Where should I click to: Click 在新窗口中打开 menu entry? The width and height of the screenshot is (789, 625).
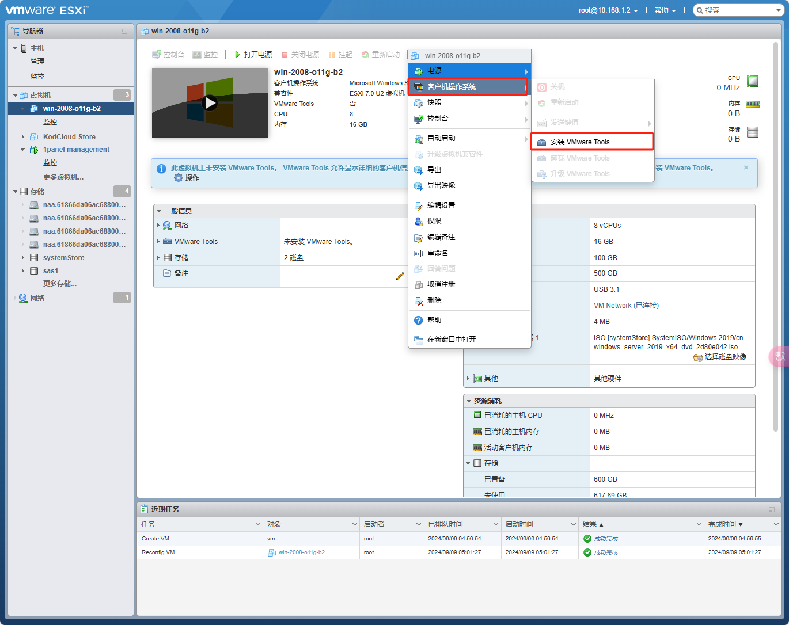tap(469, 340)
